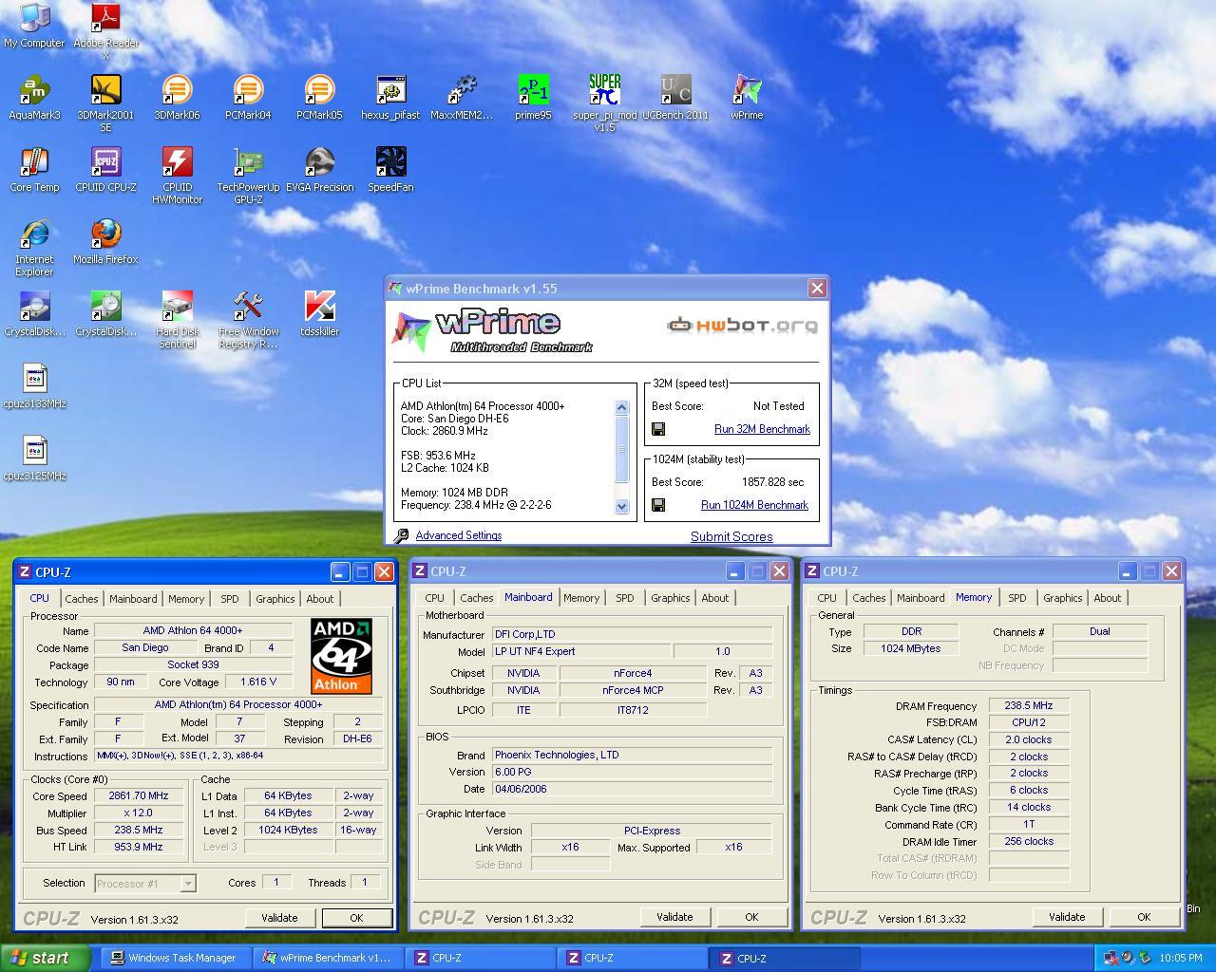Launch AquaMark3 from desktop
Viewport: 1216px width, 972px height.
34,96
